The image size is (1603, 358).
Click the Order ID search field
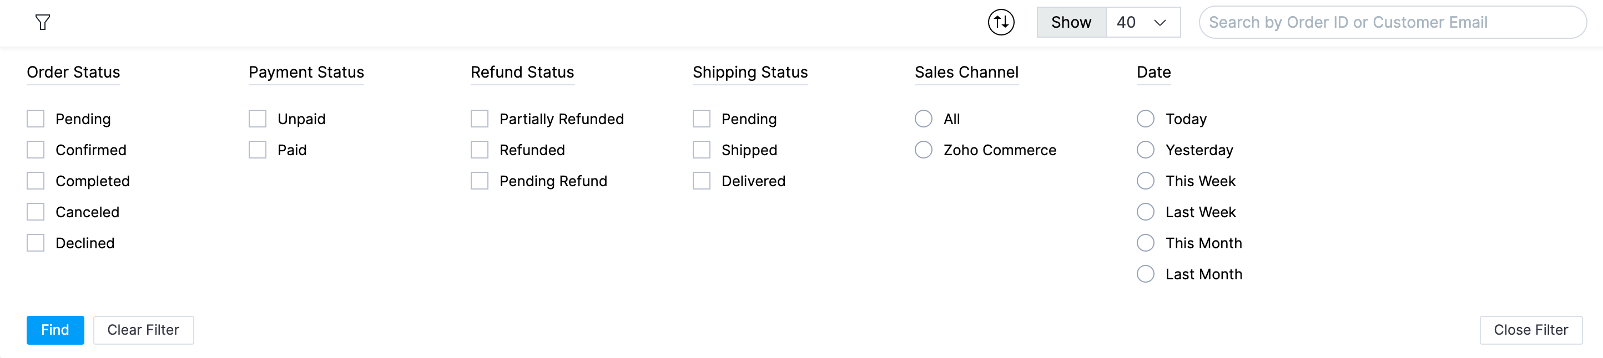click(1392, 22)
